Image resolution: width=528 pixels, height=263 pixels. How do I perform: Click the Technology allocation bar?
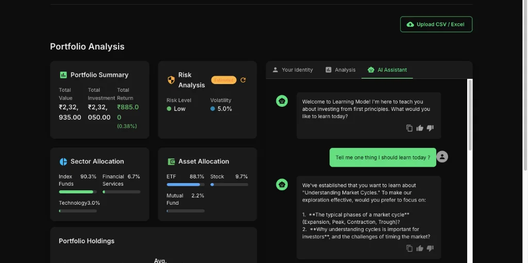click(x=78, y=211)
